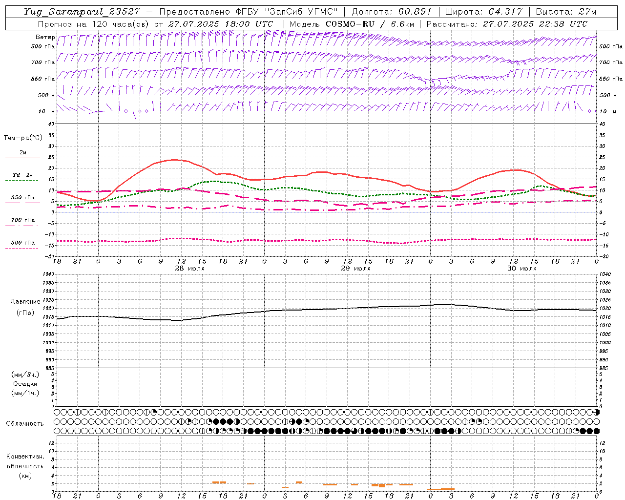This screenshot has height=500, width=625.
Task: Select the Модель COSMO-RU / 6.6км label
Action: 352,24
